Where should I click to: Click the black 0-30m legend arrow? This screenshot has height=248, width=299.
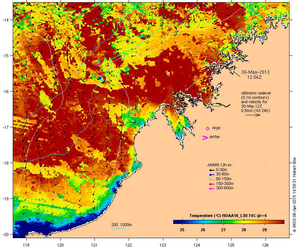pos(211,170)
